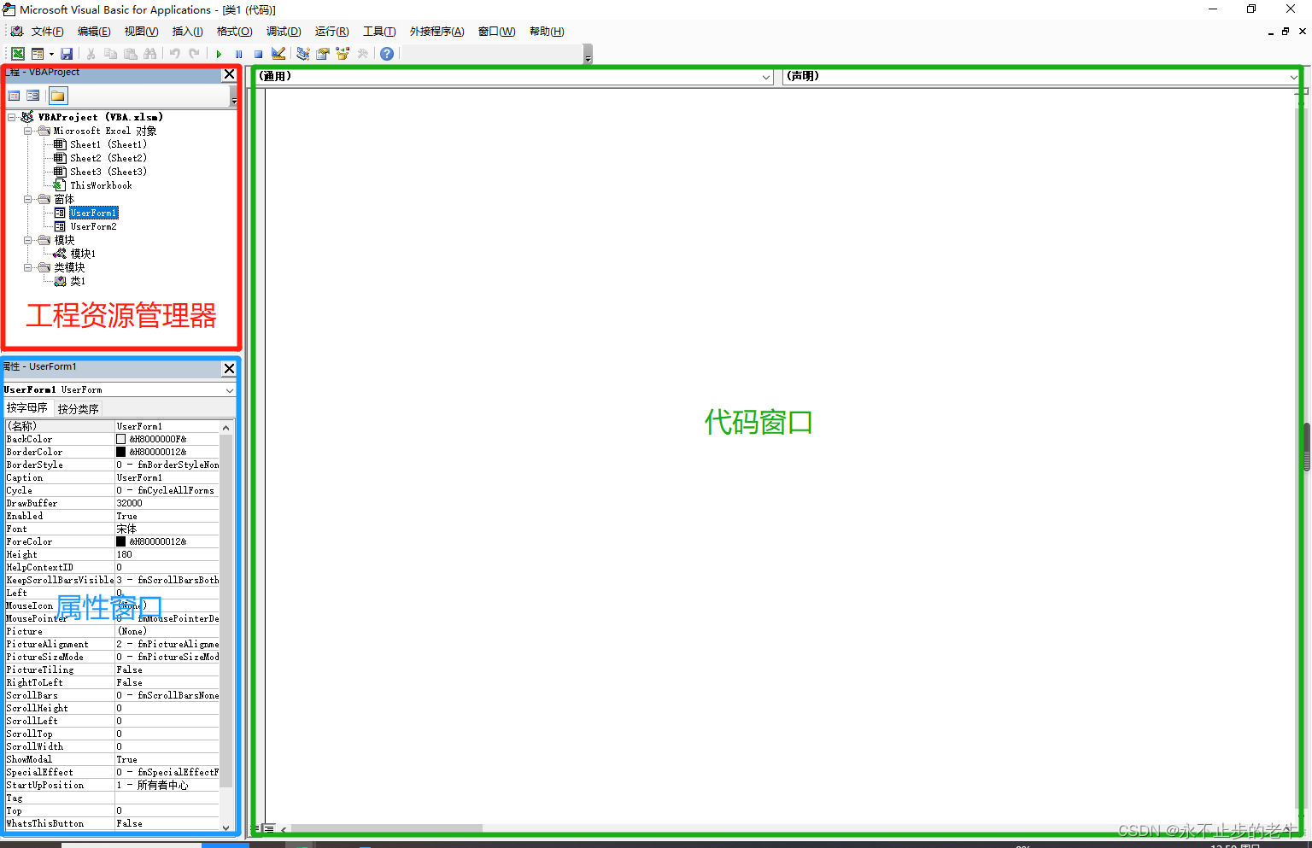Image resolution: width=1312 pixels, height=848 pixels.
Task: Click the Insert UserForm toolbar icon
Action: tap(37, 54)
